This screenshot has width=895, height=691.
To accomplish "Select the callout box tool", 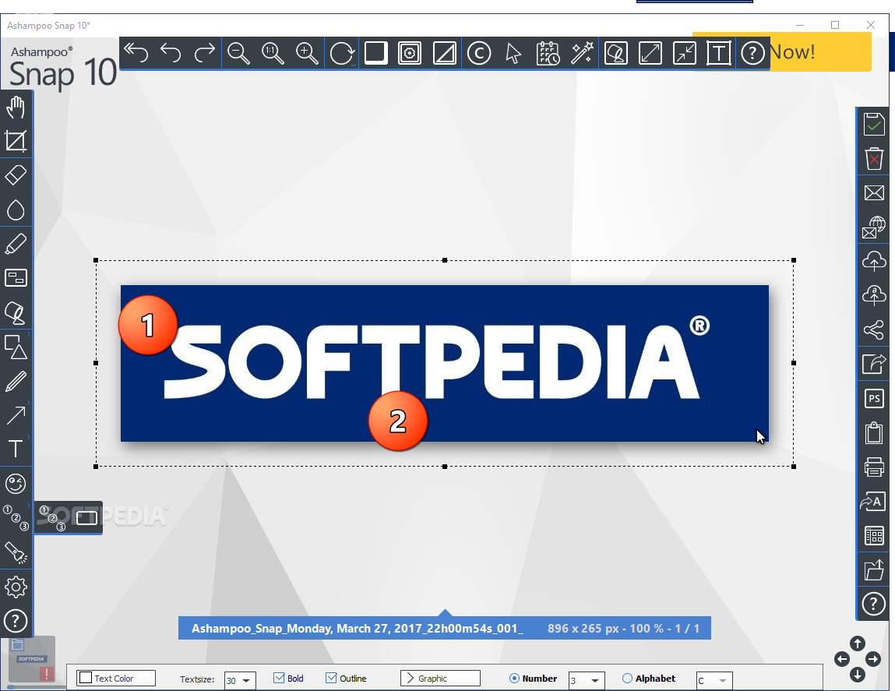I will tap(16, 278).
